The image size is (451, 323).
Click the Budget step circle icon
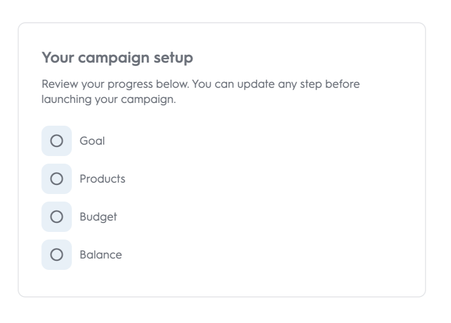tap(56, 217)
